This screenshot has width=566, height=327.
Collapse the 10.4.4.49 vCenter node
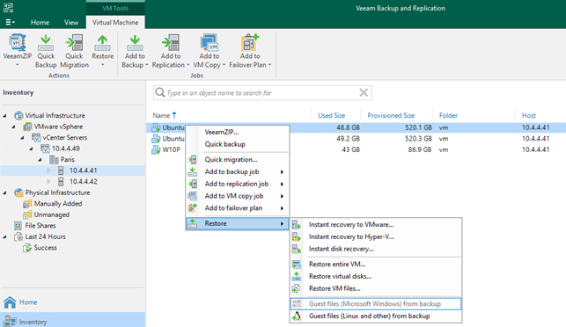pyautogui.click(x=31, y=149)
